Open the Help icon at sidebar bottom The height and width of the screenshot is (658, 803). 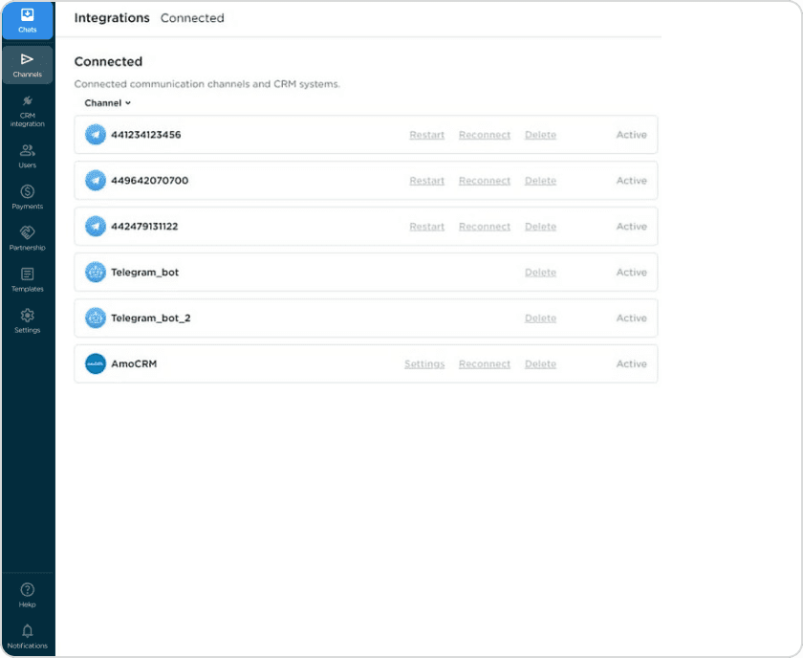tap(27, 591)
